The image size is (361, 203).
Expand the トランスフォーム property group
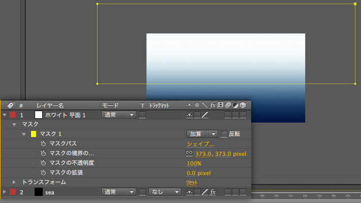tap(14, 182)
